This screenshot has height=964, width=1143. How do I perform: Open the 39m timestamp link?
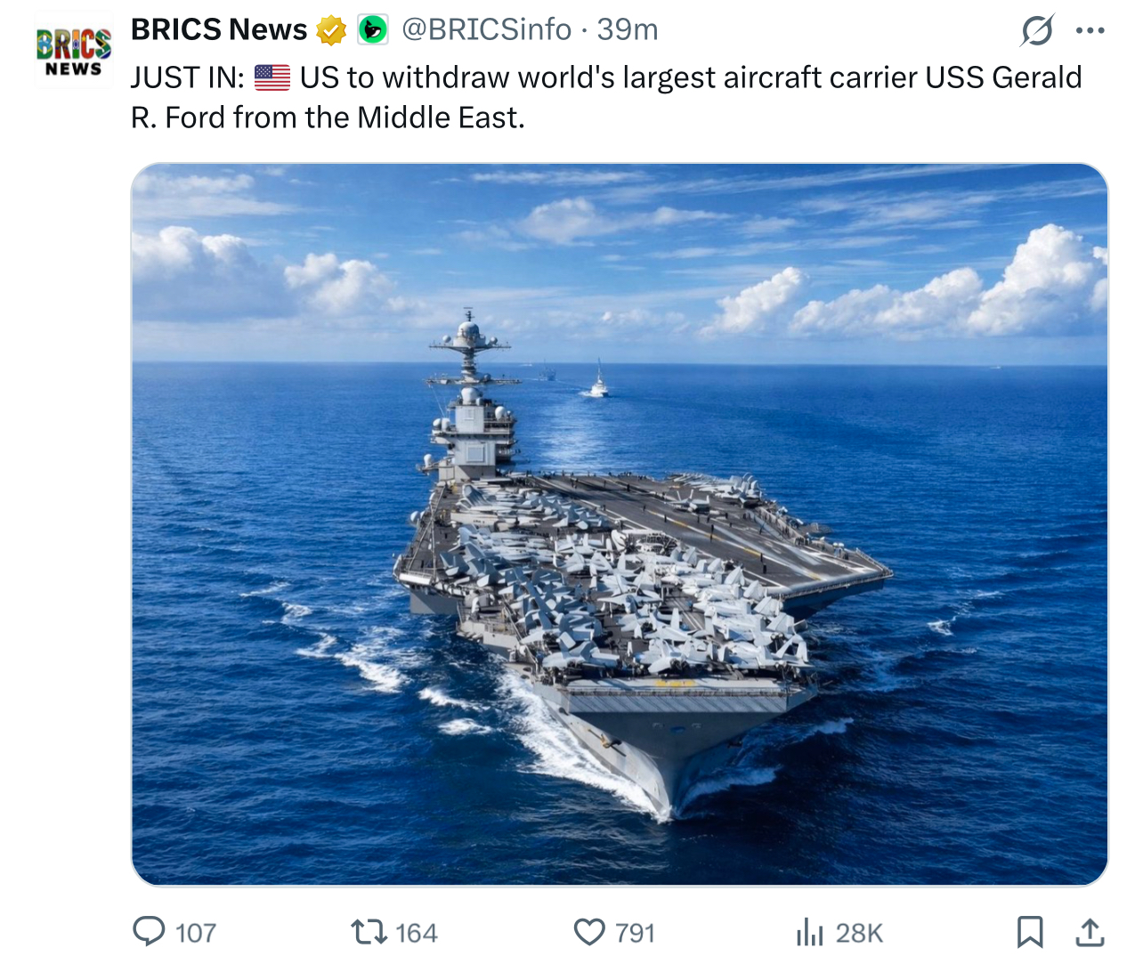628,29
